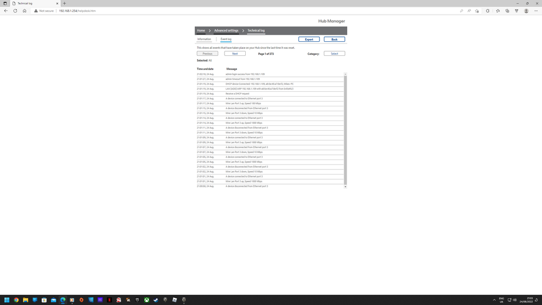The height and width of the screenshot is (305, 542).
Task: Open Edge settings and more menu
Action: tap(536, 11)
